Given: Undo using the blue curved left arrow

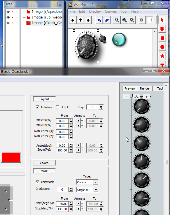Looking at the screenshot, I should (x=99, y=20).
